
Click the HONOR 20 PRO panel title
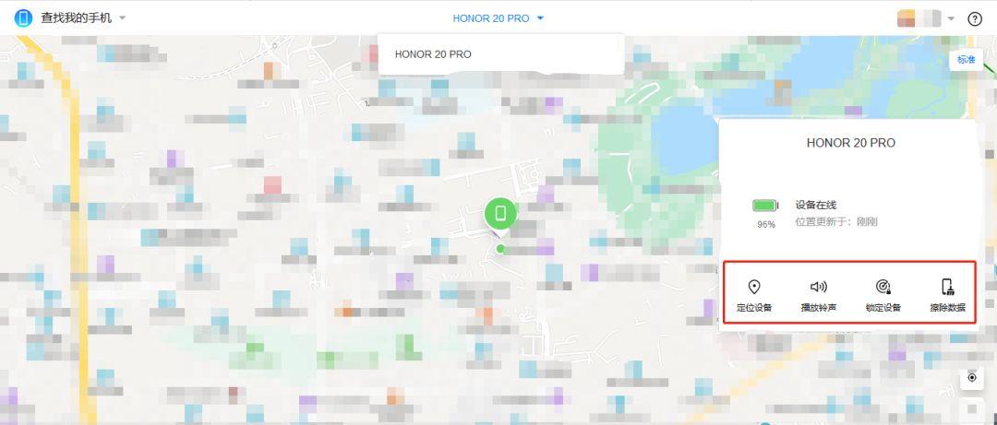click(x=850, y=143)
